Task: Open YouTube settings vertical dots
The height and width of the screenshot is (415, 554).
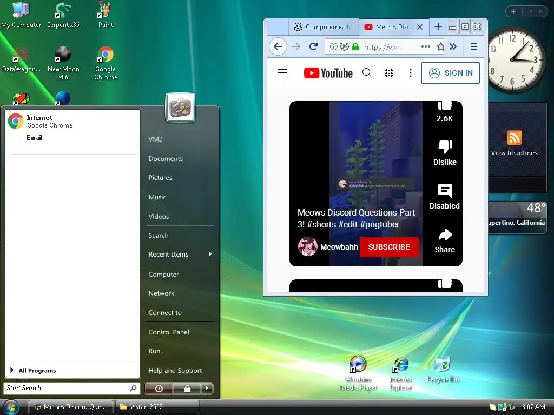Action: click(410, 73)
